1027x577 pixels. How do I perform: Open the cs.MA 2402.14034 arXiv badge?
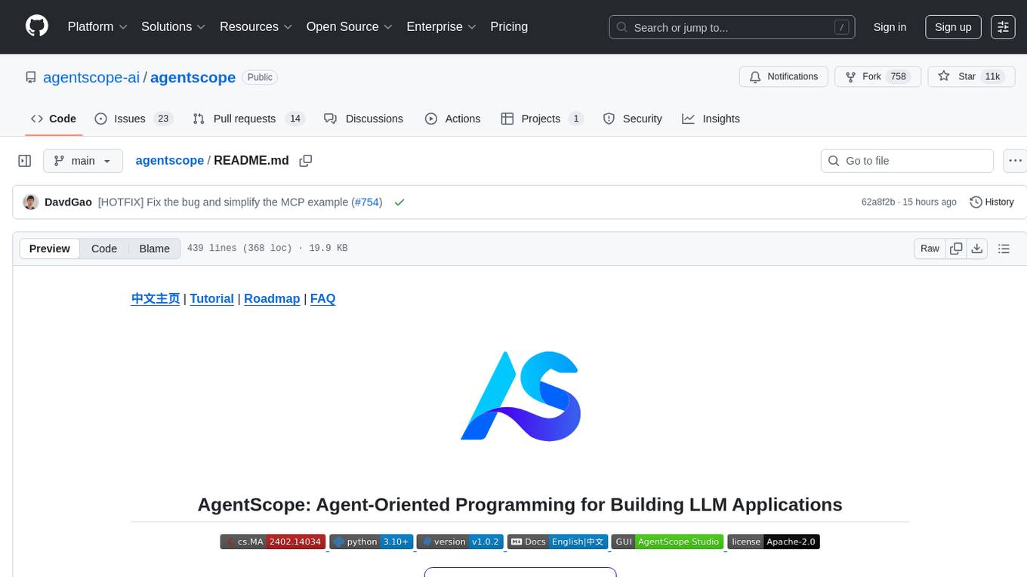pos(273,542)
